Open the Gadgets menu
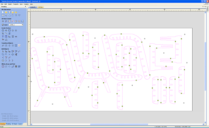Image resolution: width=209 pixels, height=128 pixels. [x=26, y=4]
